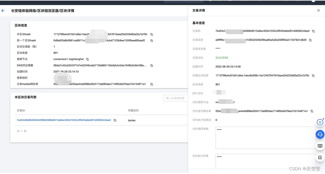Open the smiley feedback floating button
This screenshot has height=174, width=325.
point(320,122)
